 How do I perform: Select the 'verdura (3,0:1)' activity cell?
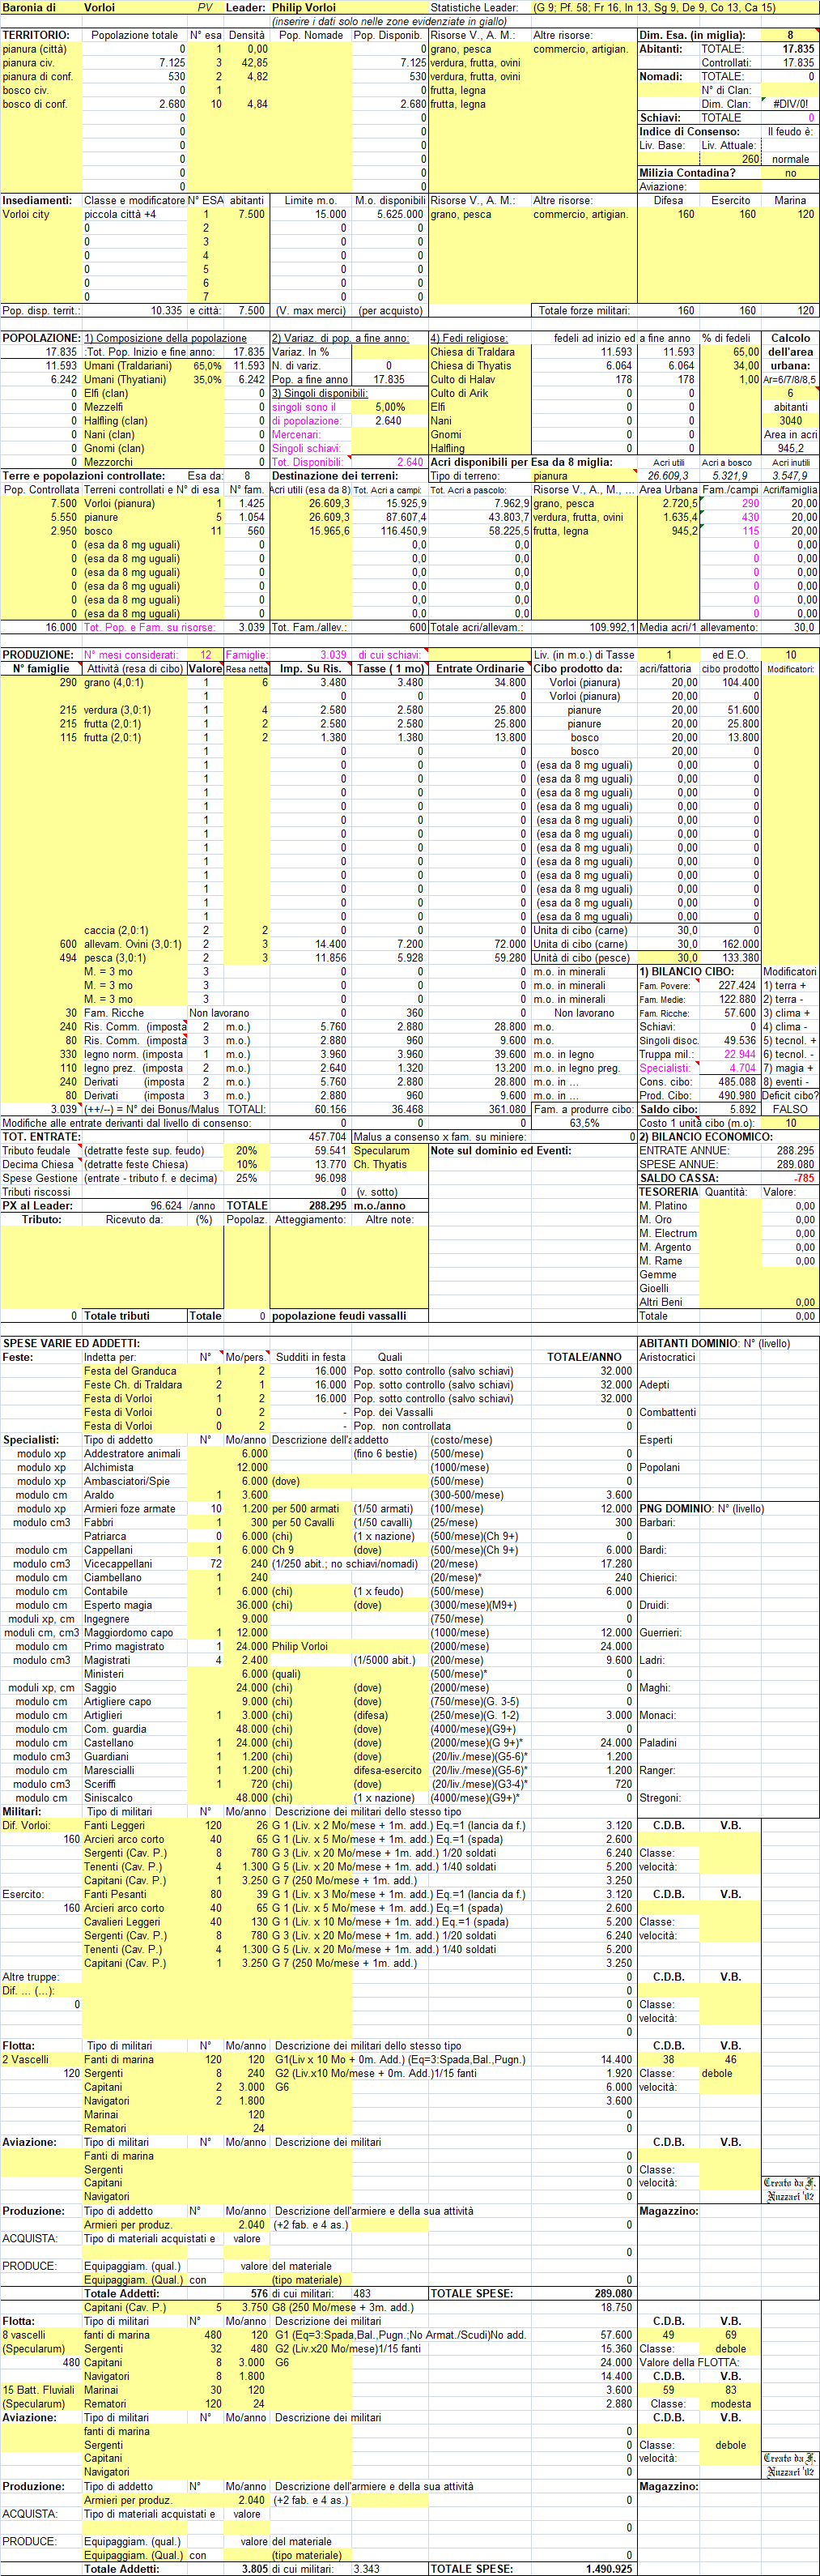118,710
